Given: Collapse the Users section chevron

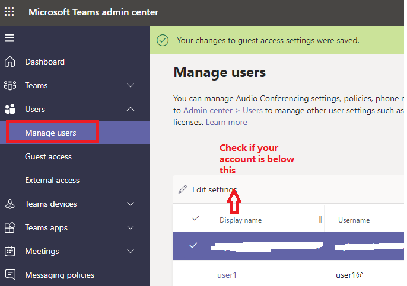Looking at the screenshot, I should 131,109.
